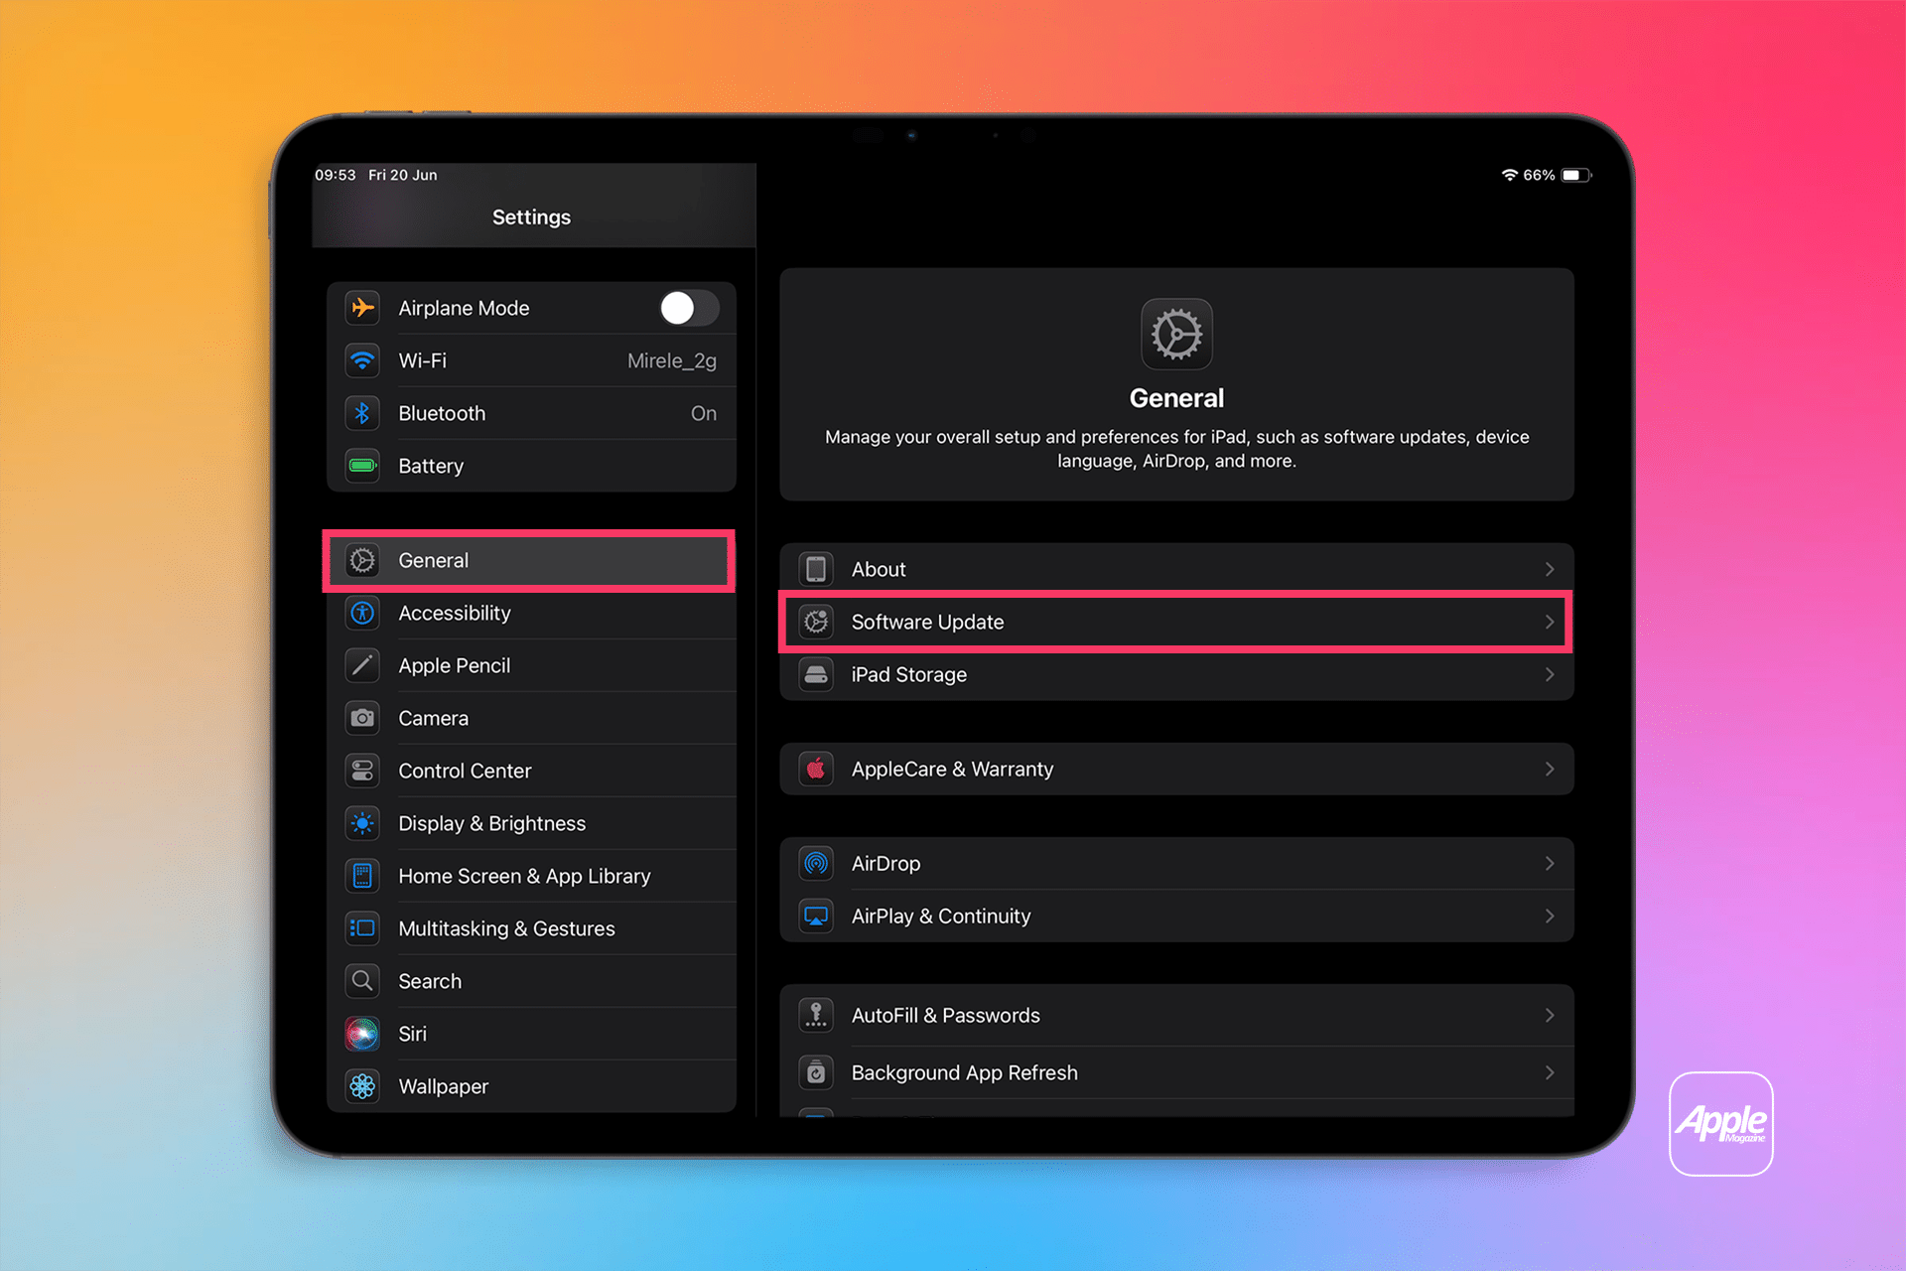This screenshot has height=1271, width=1906.
Task: Expand the Software Update chevron
Action: click(1549, 622)
